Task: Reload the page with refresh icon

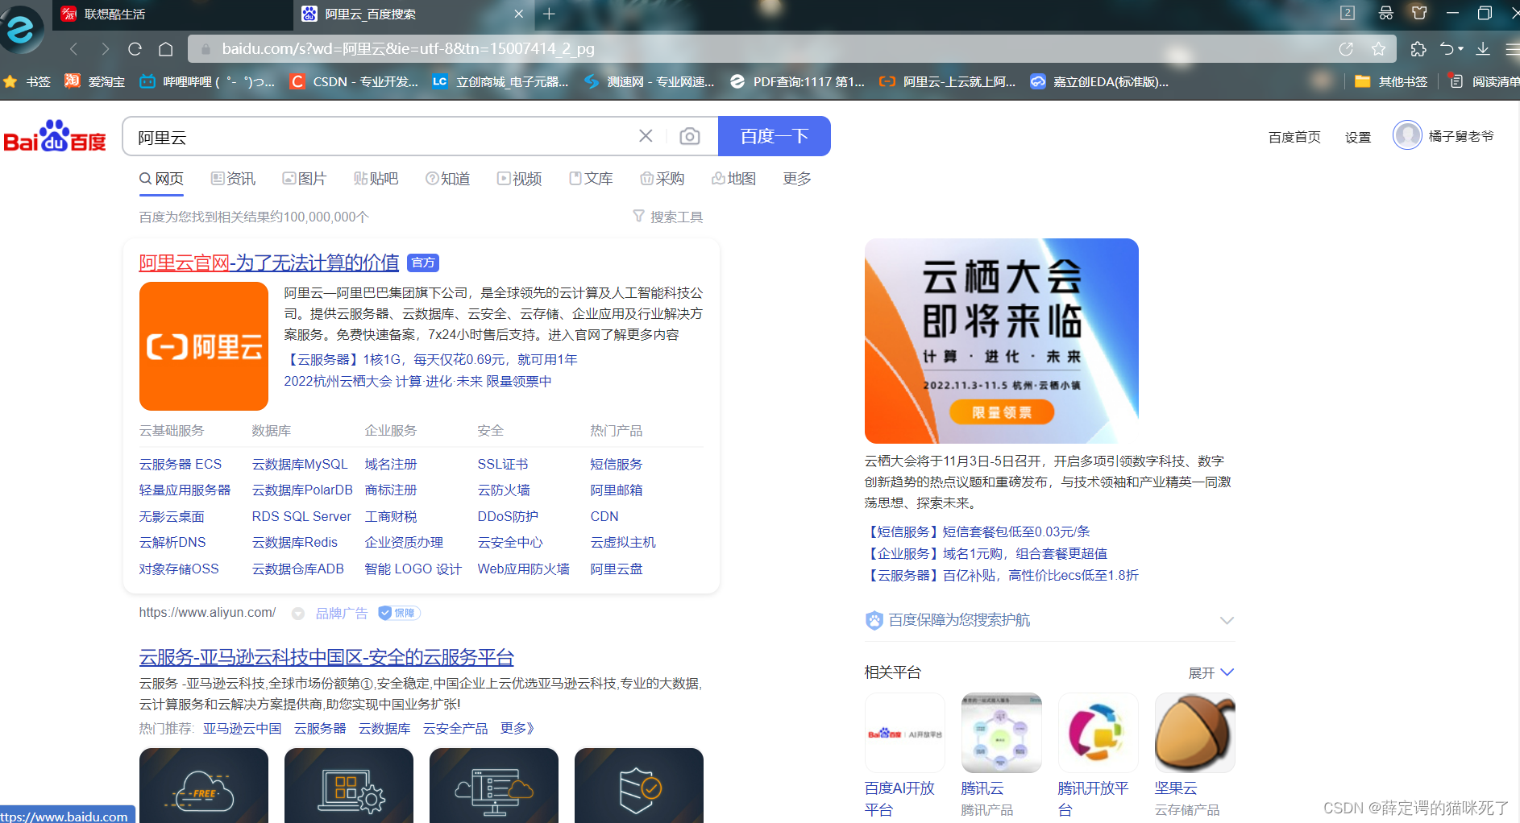Action: (135, 49)
